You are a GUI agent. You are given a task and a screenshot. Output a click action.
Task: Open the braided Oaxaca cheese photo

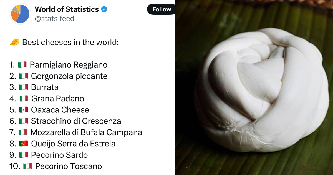(254, 87)
